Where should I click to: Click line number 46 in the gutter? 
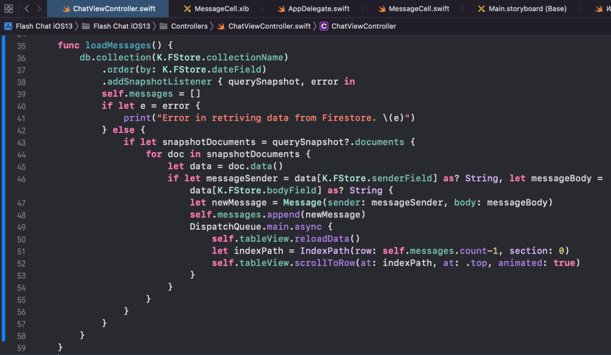tap(21, 178)
